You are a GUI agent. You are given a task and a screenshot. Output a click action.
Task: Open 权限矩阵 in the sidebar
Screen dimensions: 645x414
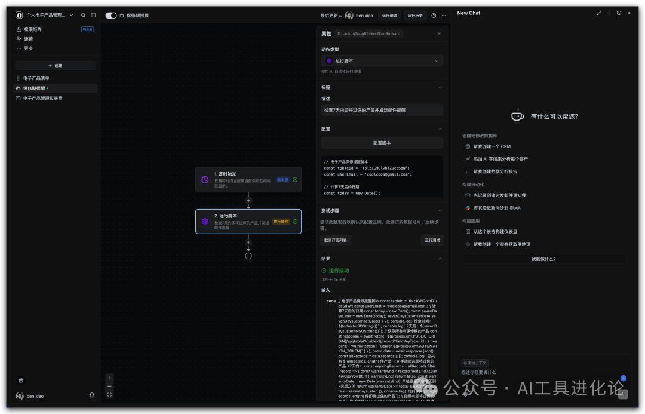(x=33, y=29)
